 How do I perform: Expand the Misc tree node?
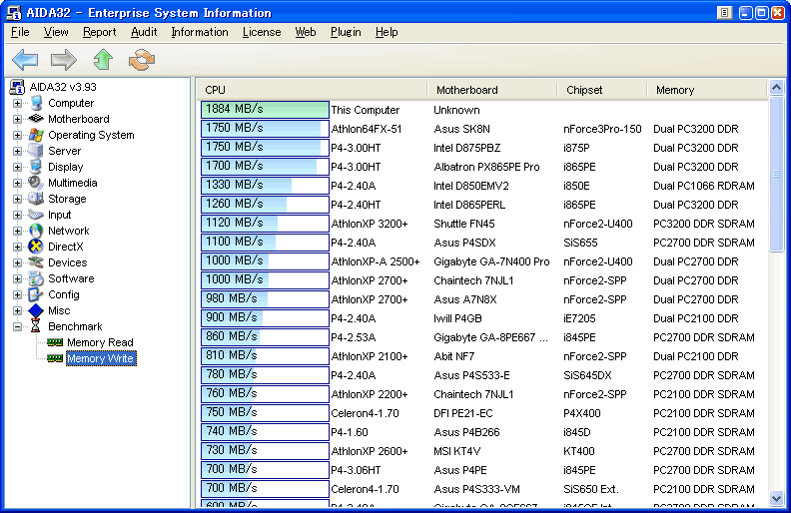point(17,311)
